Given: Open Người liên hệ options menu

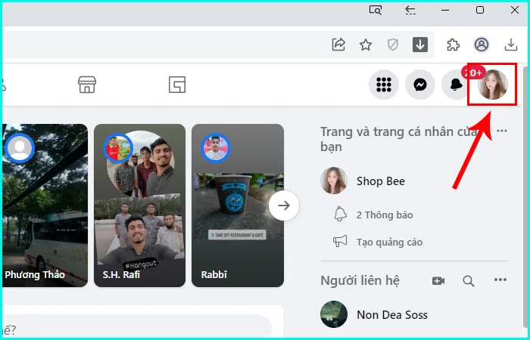Looking at the screenshot, I should coord(500,280).
